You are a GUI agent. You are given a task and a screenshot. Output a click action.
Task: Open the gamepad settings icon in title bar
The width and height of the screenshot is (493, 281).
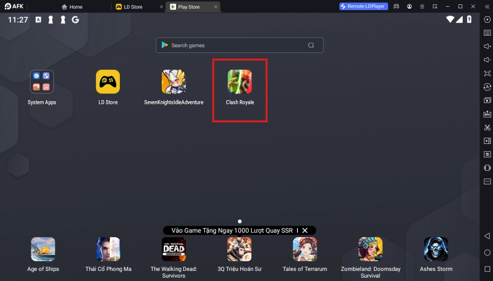396,6
